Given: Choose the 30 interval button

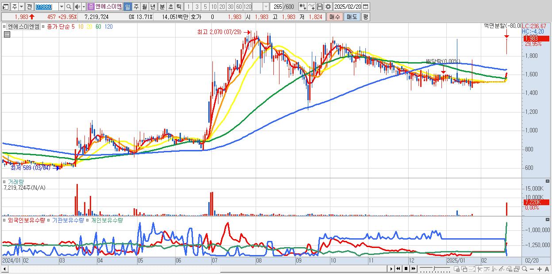Looking at the screenshot, I should pos(230,7).
